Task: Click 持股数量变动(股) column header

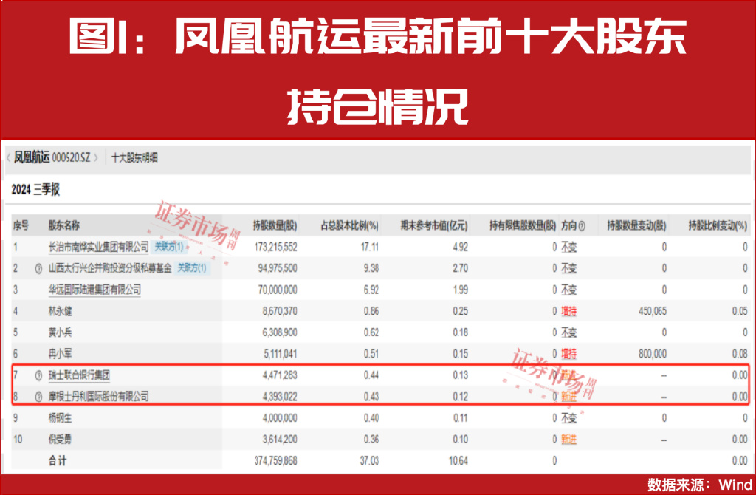Action: [636, 225]
